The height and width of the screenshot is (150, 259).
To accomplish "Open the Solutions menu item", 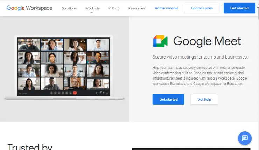I will point(69,8).
